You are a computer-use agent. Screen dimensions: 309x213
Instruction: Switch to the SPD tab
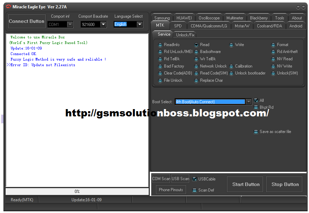coord(178,26)
